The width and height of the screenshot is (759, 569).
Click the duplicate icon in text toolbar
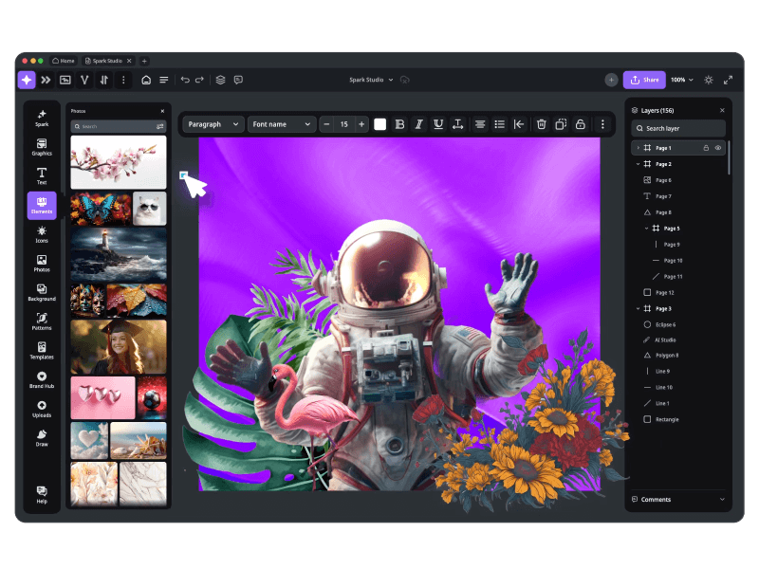coord(561,124)
